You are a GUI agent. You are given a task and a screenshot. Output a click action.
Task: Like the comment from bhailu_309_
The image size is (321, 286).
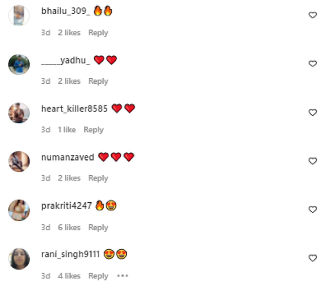tap(313, 15)
